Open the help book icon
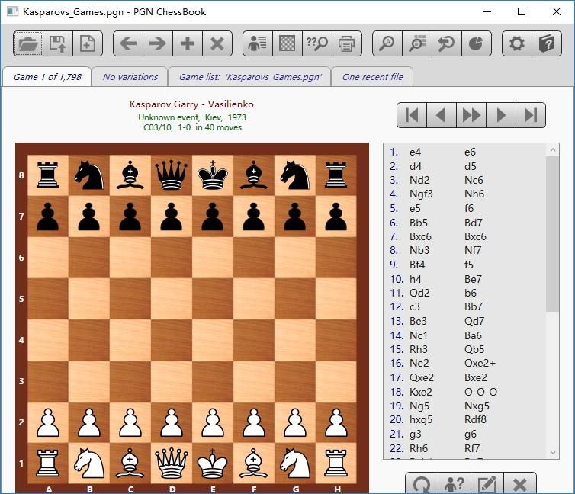The width and height of the screenshot is (575, 494). point(547,43)
